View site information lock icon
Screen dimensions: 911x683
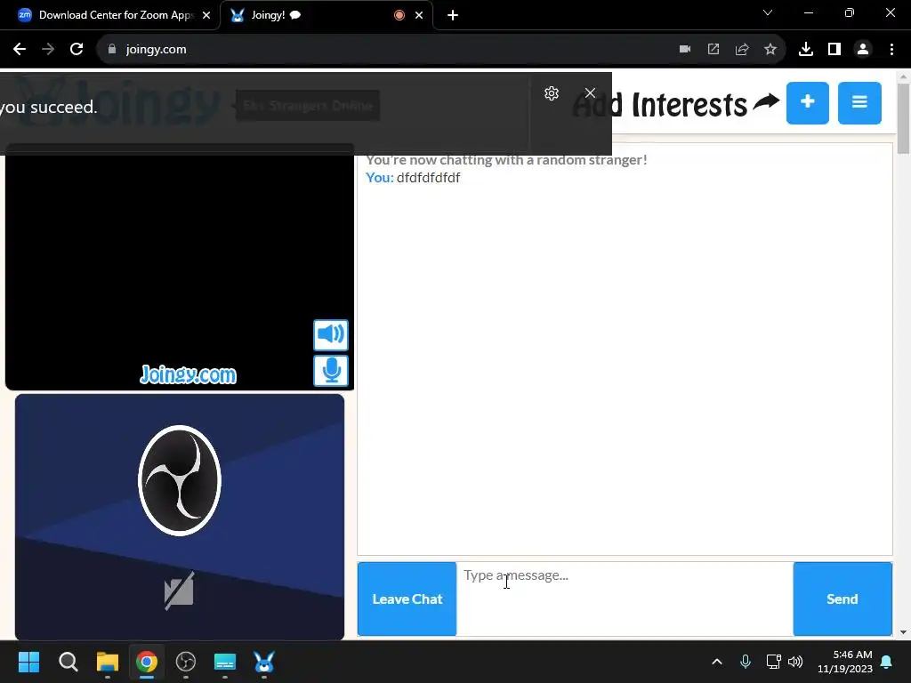[x=112, y=50]
